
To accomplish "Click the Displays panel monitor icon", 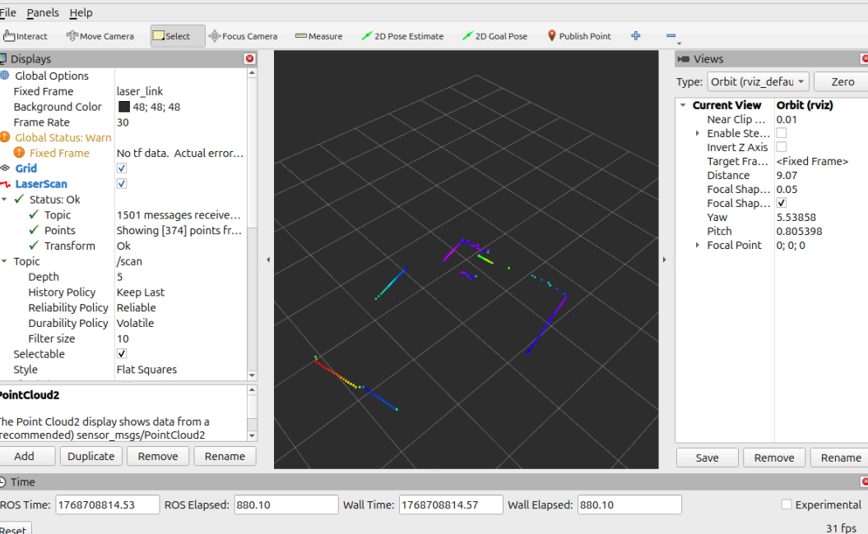I will [2, 58].
